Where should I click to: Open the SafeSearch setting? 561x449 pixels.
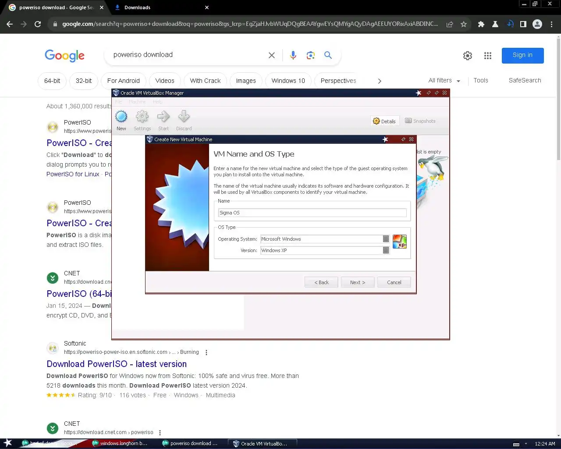525,81
